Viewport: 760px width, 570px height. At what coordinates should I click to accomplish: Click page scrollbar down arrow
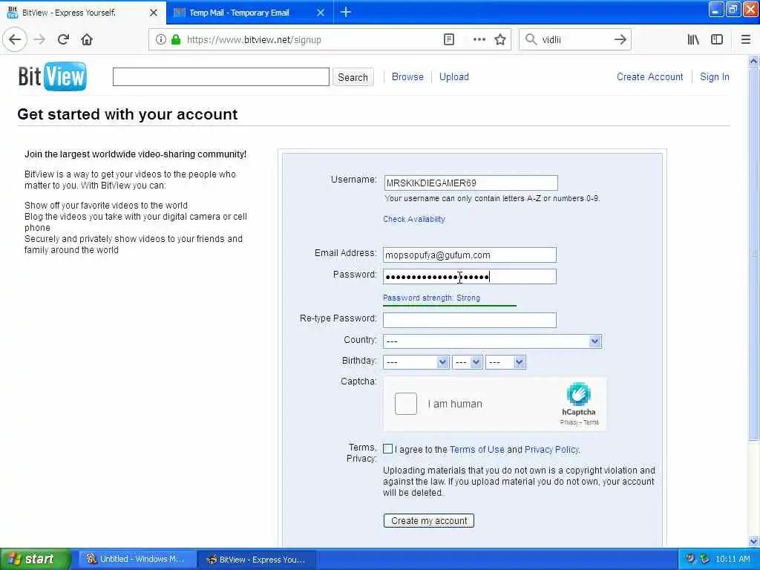754,541
